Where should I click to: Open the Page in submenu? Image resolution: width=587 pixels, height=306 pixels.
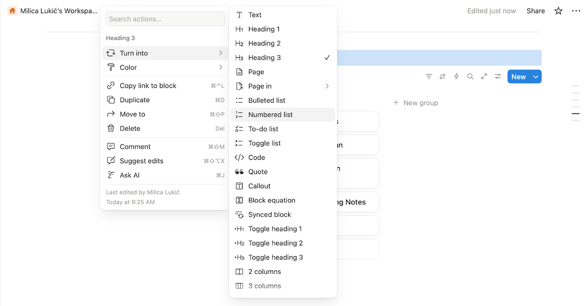coord(261,86)
